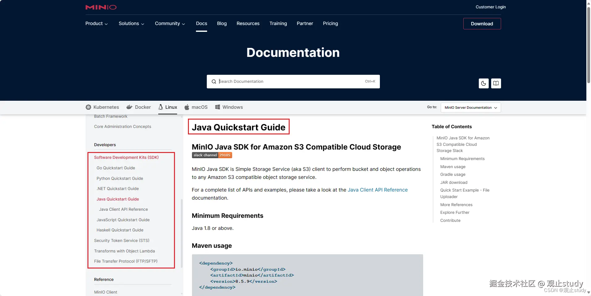591x296 pixels.
Task: Click the macOS apple icon
Action: [187, 107]
